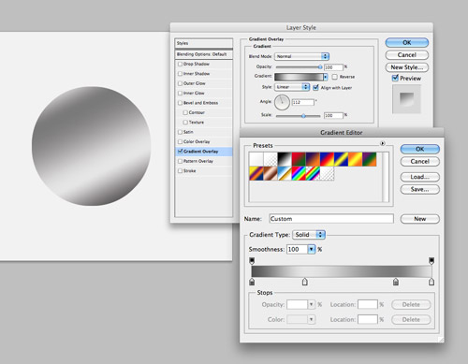Open the Presets flyout menu arrow

pos(383,143)
